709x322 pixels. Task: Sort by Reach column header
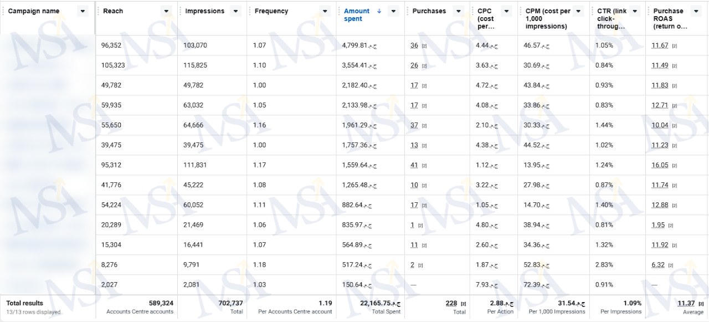(113, 11)
